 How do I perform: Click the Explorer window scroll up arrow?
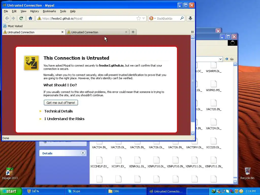(x=235, y=64)
